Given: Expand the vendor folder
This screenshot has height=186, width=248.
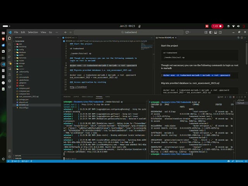Looking at the screenshot, I should [22, 69].
